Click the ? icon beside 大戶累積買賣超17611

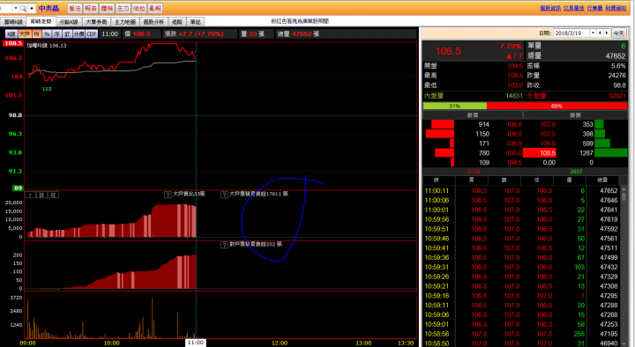(x=224, y=195)
